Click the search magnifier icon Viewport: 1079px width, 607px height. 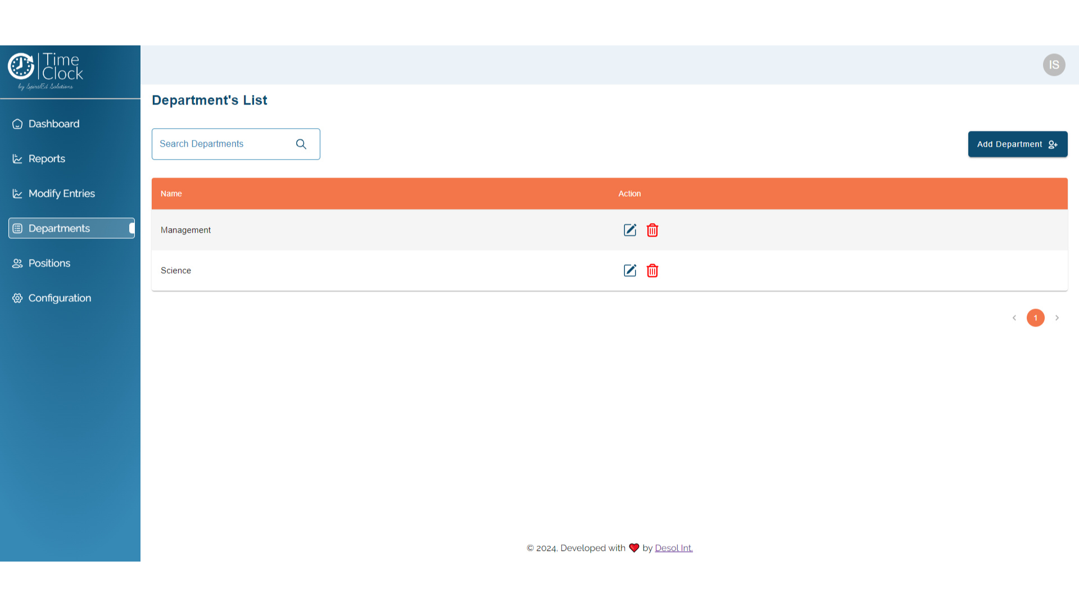pos(301,144)
